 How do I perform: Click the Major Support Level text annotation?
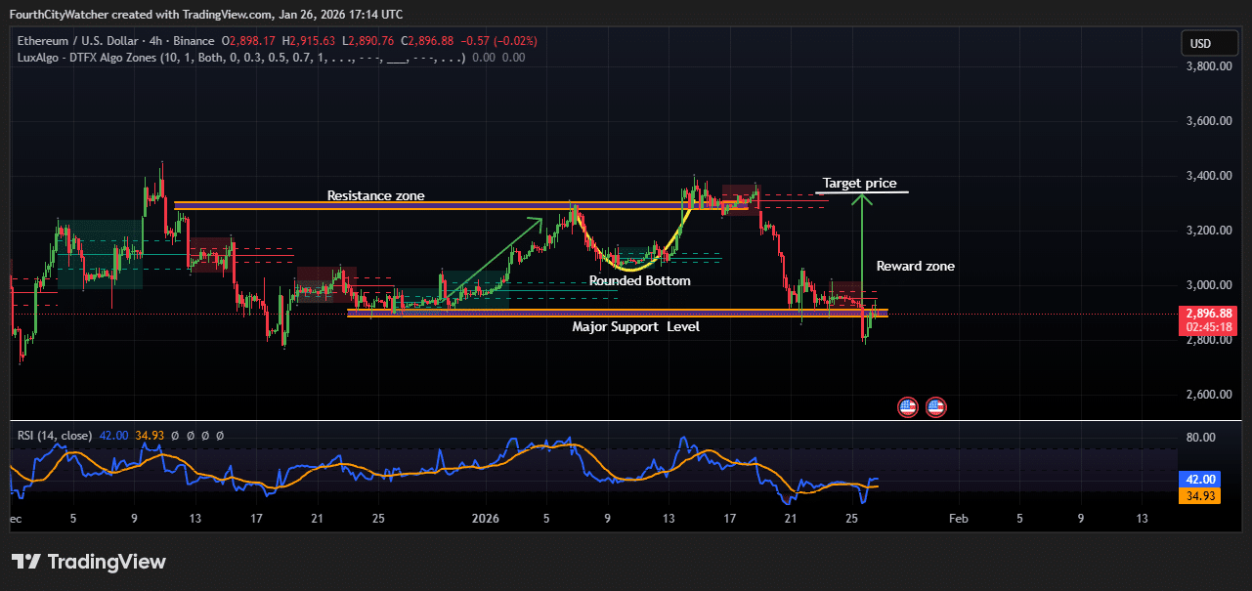(635, 326)
